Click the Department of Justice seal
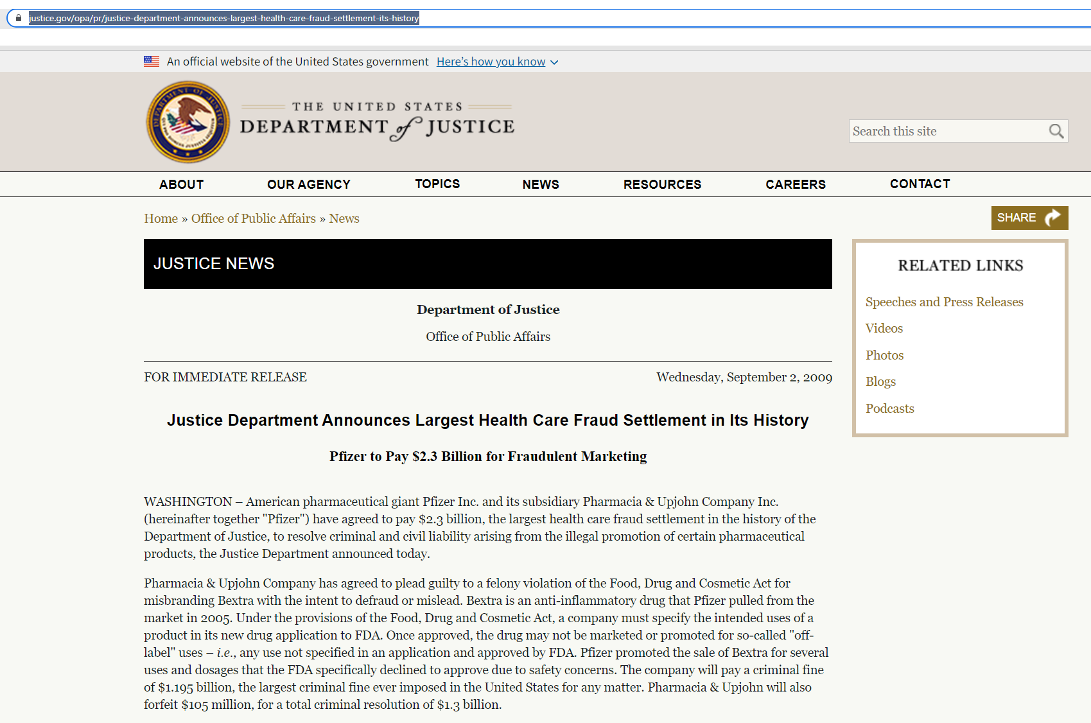The image size is (1091, 723). click(x=188, y=122)
